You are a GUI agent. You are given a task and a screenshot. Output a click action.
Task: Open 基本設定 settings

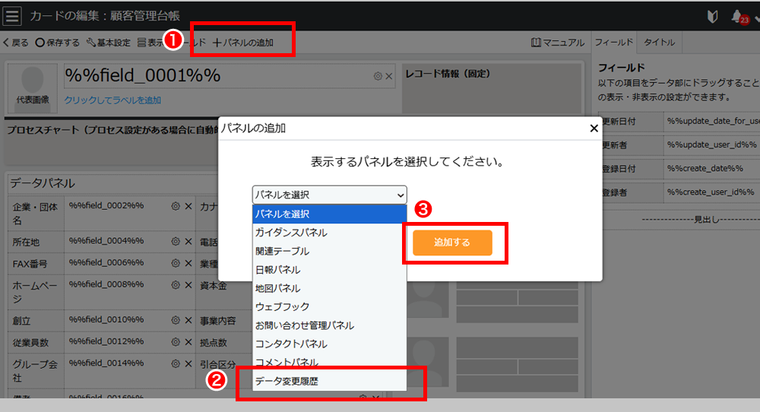click(109, 43)
